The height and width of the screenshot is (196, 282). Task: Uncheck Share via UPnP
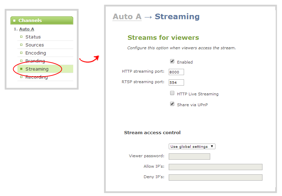pos(172,104)
